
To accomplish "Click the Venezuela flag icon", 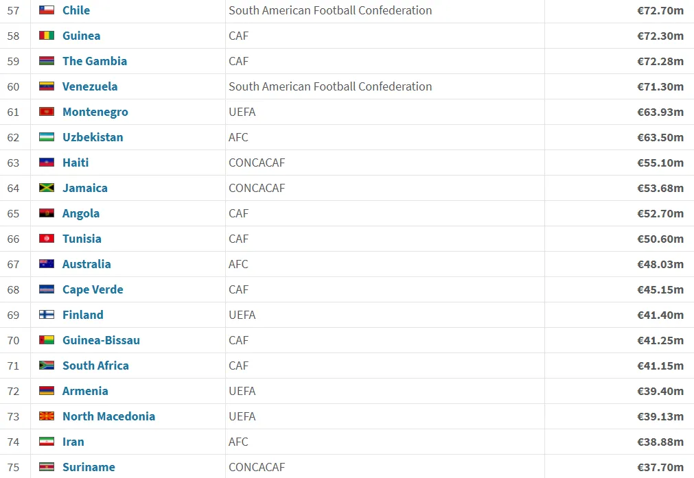I will pos(47,86).
